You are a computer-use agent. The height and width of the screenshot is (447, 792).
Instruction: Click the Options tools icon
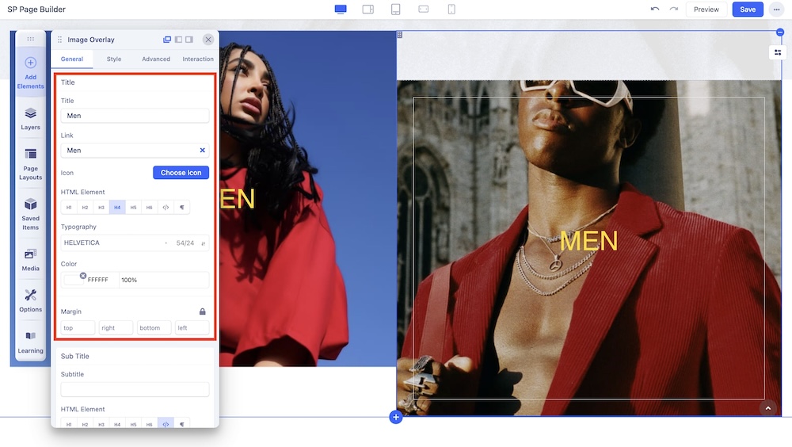point(30,300)
